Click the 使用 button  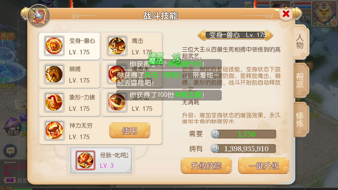130,130
